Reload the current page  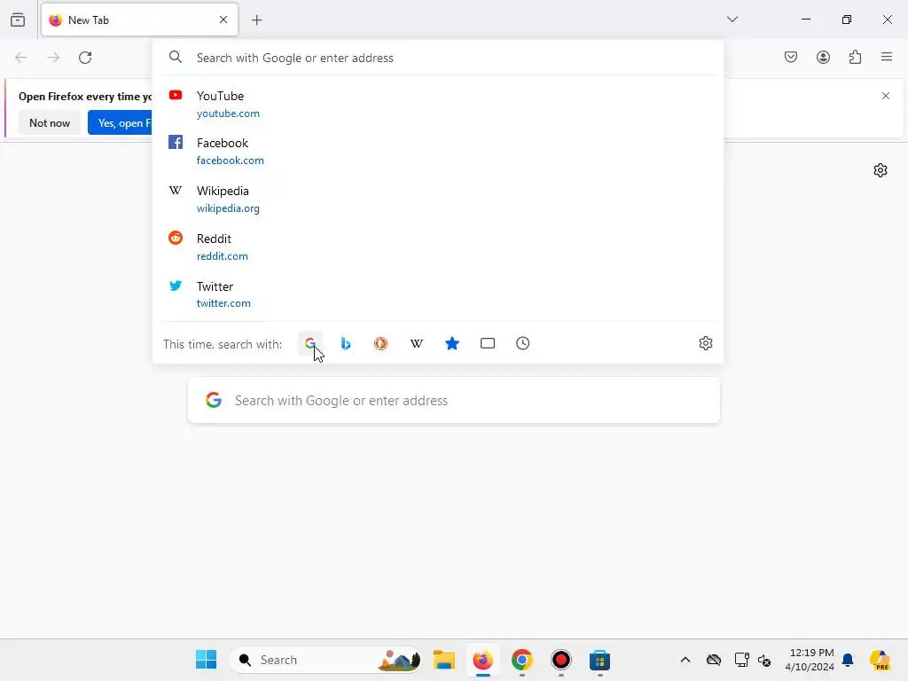pos(85,58)
